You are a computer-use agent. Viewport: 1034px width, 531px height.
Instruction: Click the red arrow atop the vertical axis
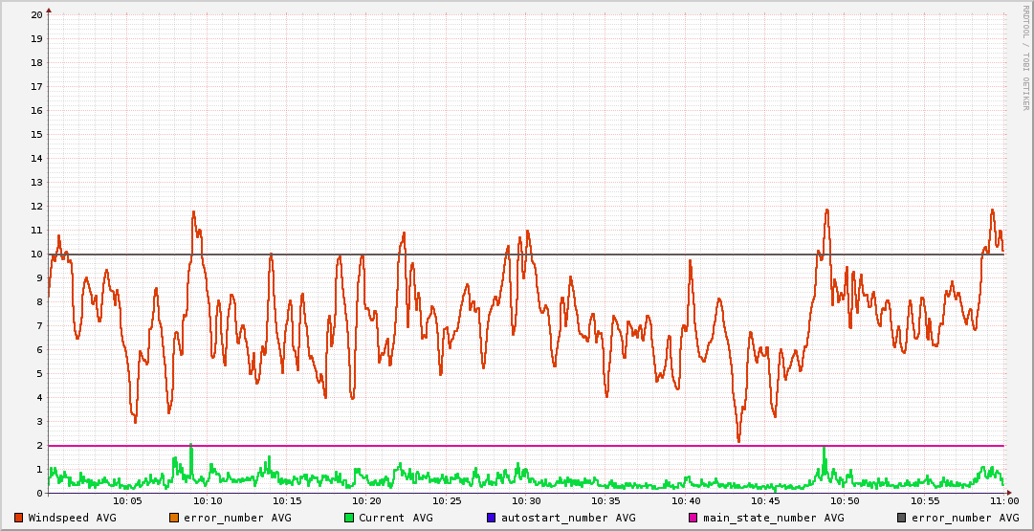[49, 9]
